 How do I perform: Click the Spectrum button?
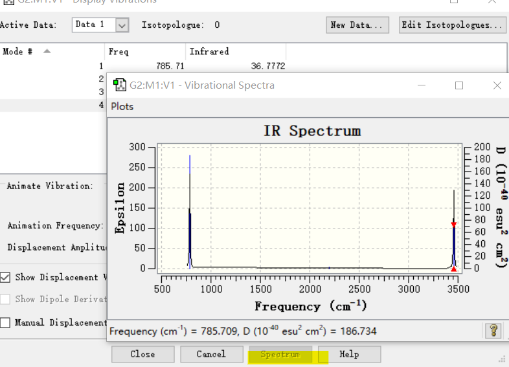[x=280, y=354]
